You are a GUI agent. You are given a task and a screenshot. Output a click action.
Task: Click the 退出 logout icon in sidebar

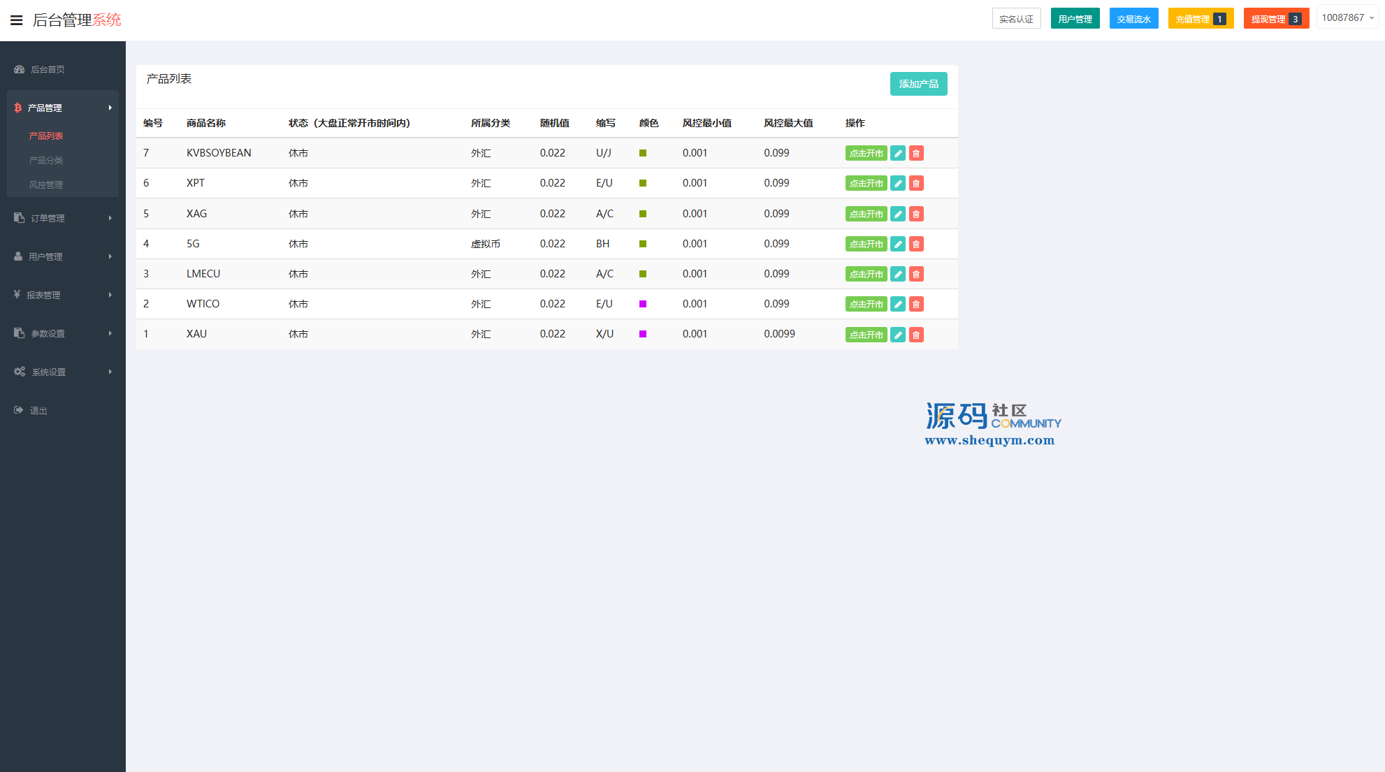(19, 410)
